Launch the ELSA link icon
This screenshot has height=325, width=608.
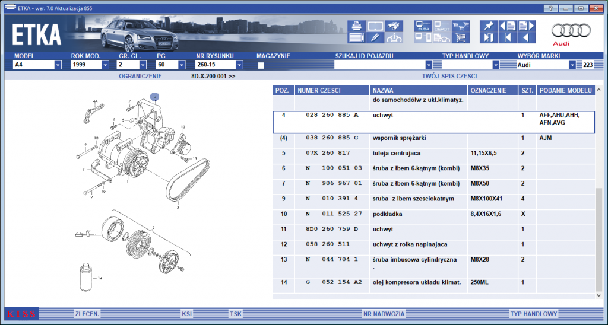pyautogui.click(x=423, y=26)
